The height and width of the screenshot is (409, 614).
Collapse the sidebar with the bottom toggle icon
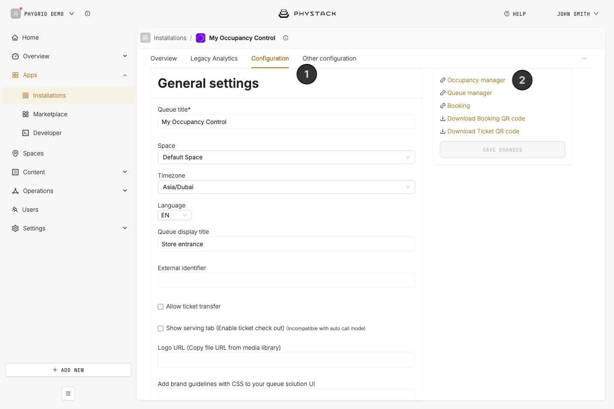pos(68,394)
